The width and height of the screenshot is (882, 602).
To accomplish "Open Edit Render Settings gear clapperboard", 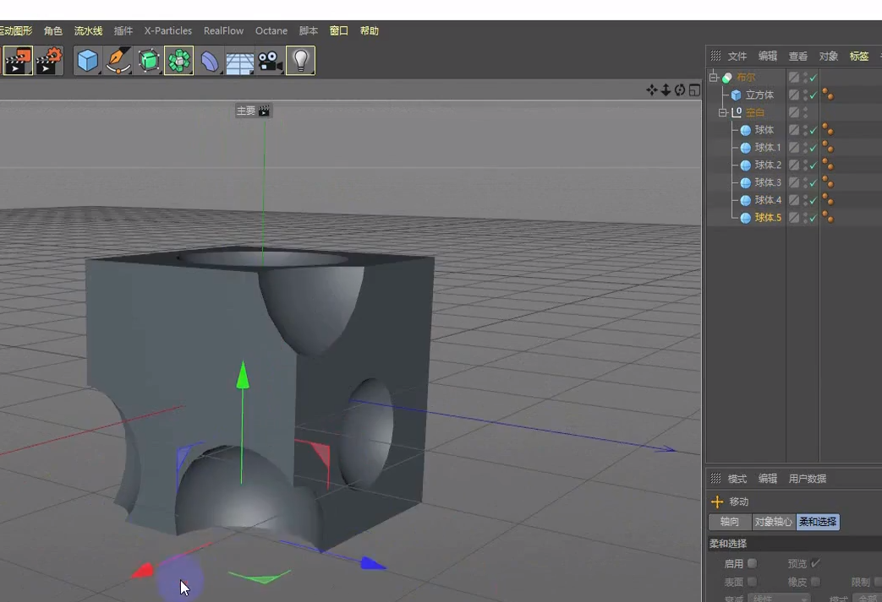I will [49, 61].
